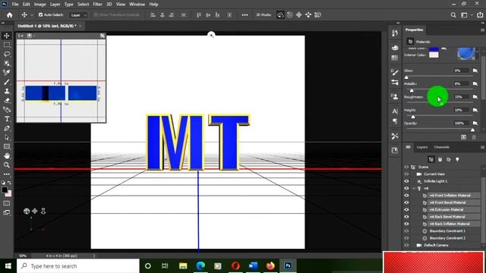
Task: Open the 3D menu
Action: (109, 5)
